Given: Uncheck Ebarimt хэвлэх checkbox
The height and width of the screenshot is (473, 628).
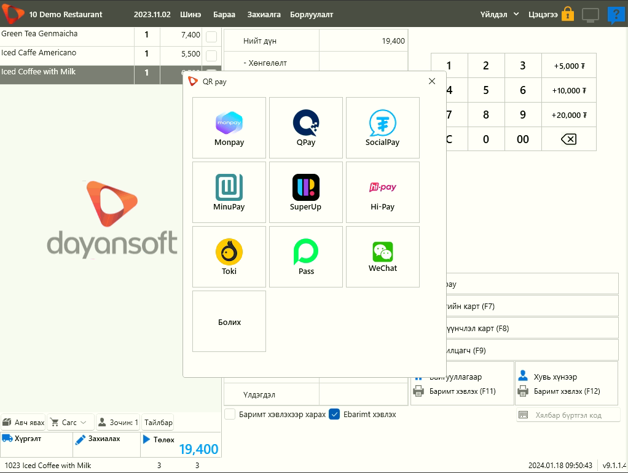Looking at the screenshot, I should click(x=334, y=414).
